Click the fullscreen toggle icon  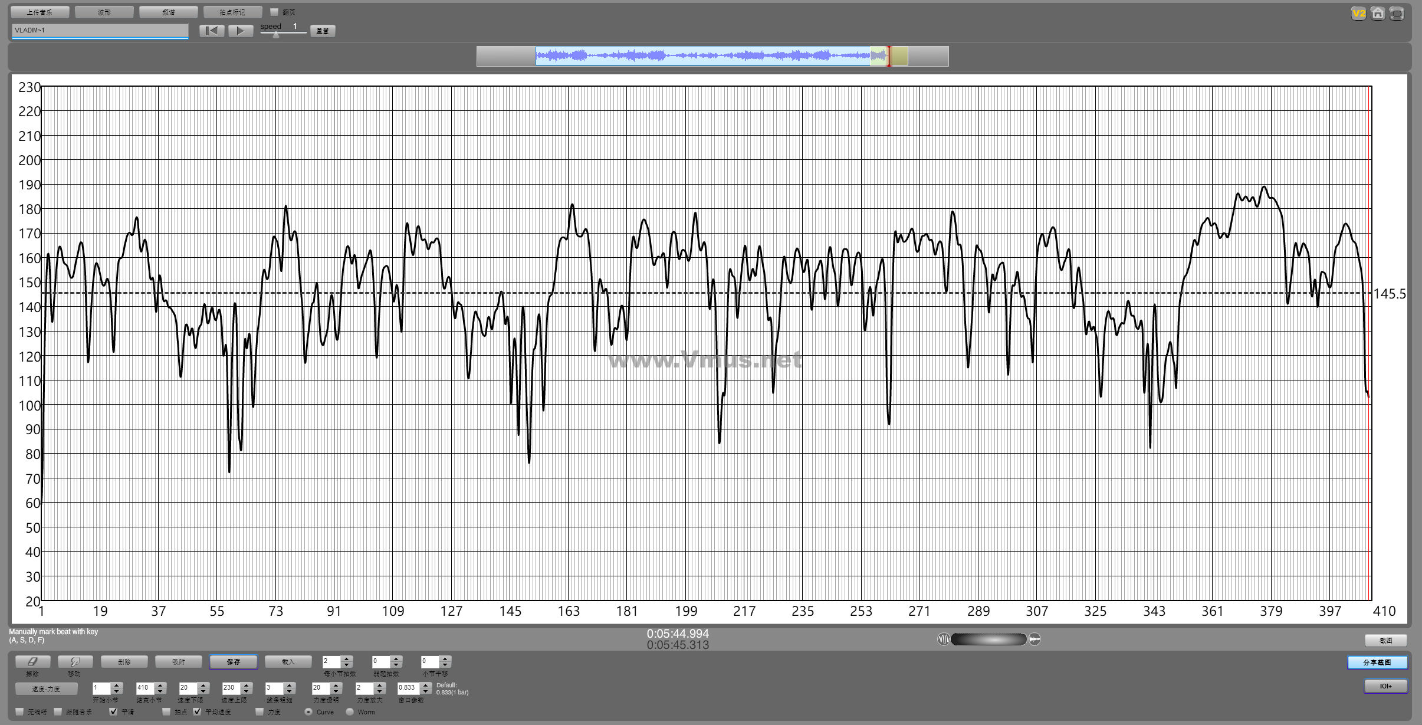tap(1397, 14)
